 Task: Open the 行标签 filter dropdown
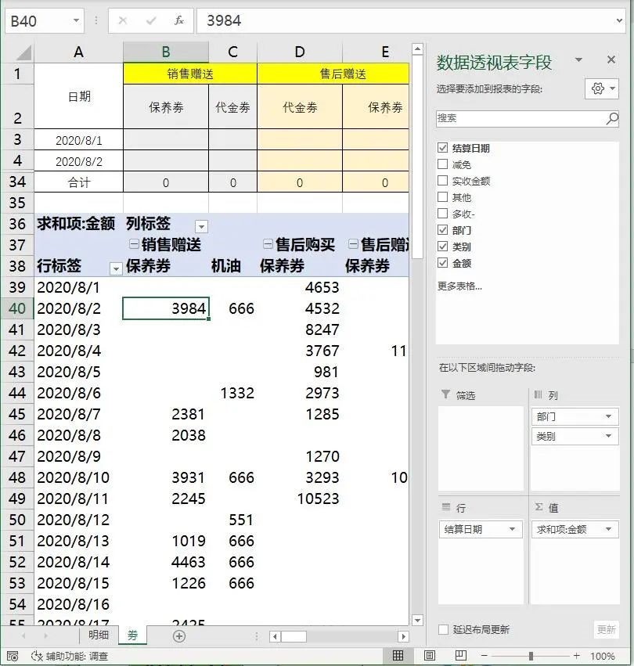click(116, 269)
